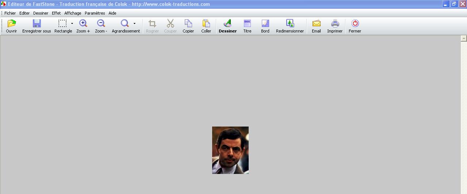The height and width of the screenshot is (194, 467).
Task: Copy image using Copier icon
Action: [x=188, y=24]
